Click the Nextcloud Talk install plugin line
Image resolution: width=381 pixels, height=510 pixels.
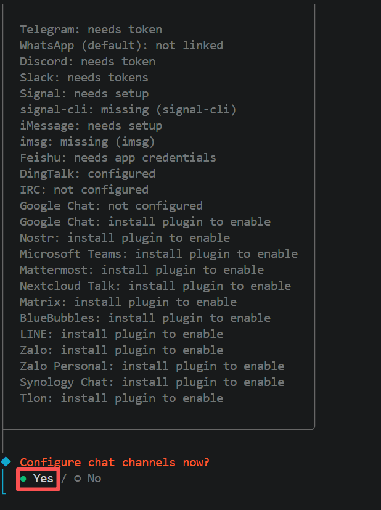click(x=155, y=286)
